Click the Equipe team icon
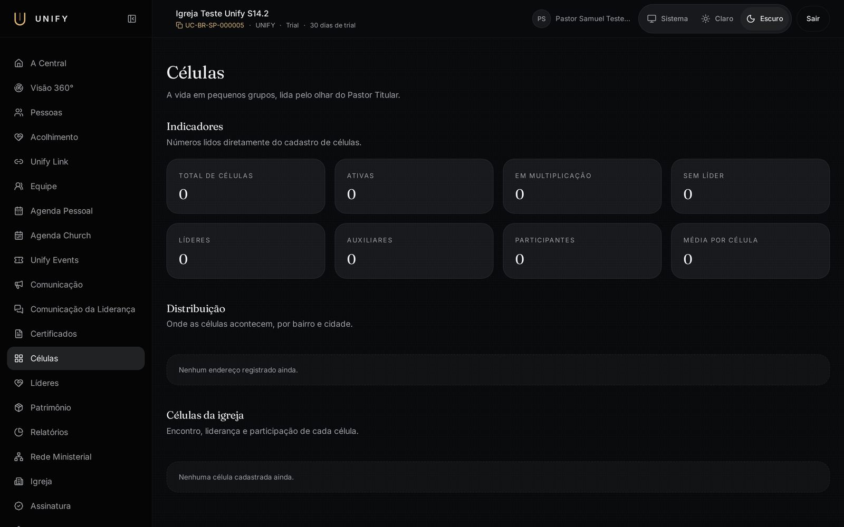Screen dimensions: 844x527 (x=19, y=186)
